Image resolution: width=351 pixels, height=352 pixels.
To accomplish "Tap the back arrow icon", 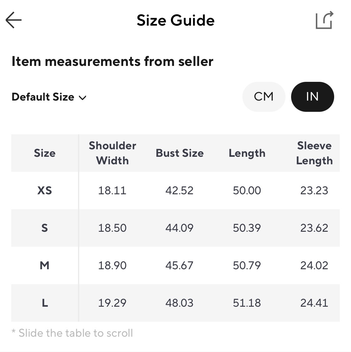I will [x=14, y=20].
